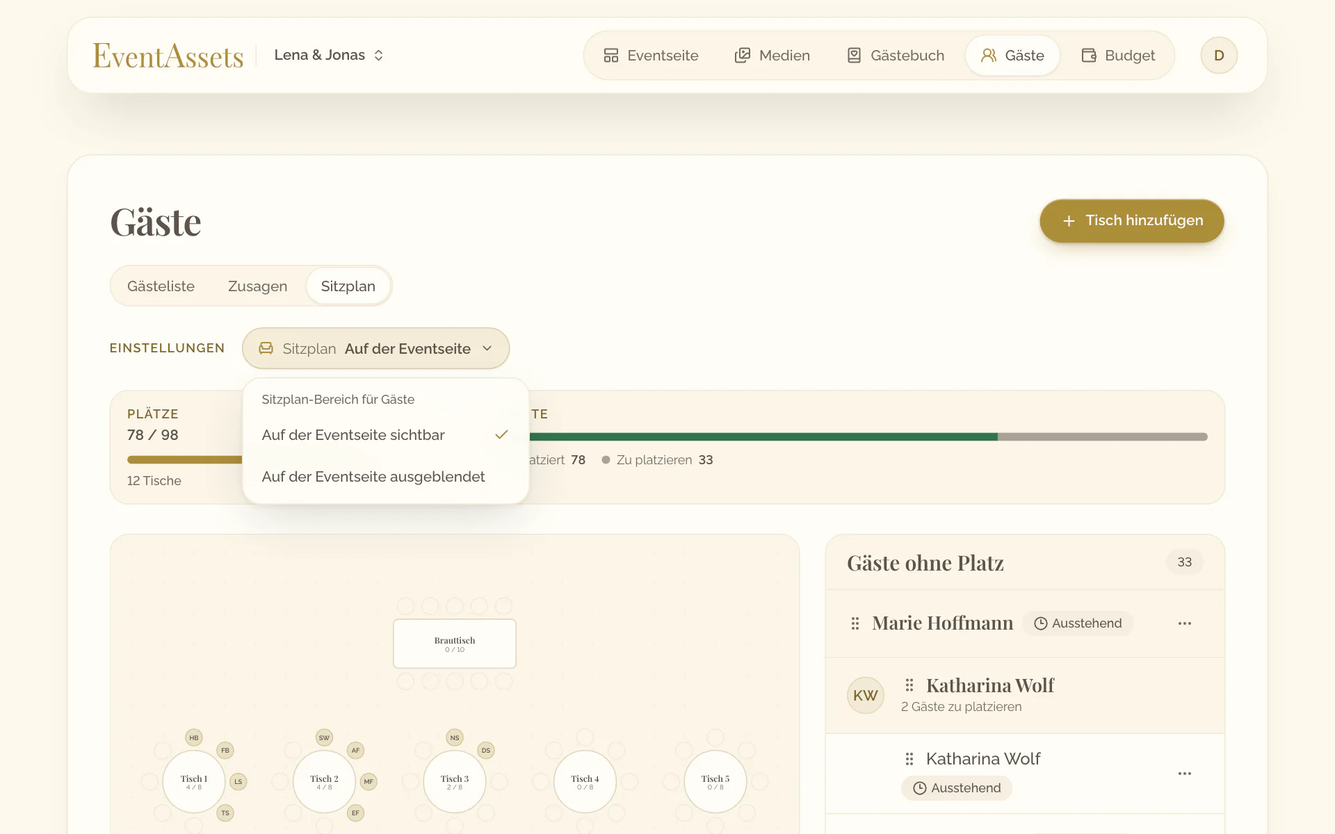Switch to the Zusagen tab
The width and height of the screenshot is (1335, 834).
pos(257,286)
